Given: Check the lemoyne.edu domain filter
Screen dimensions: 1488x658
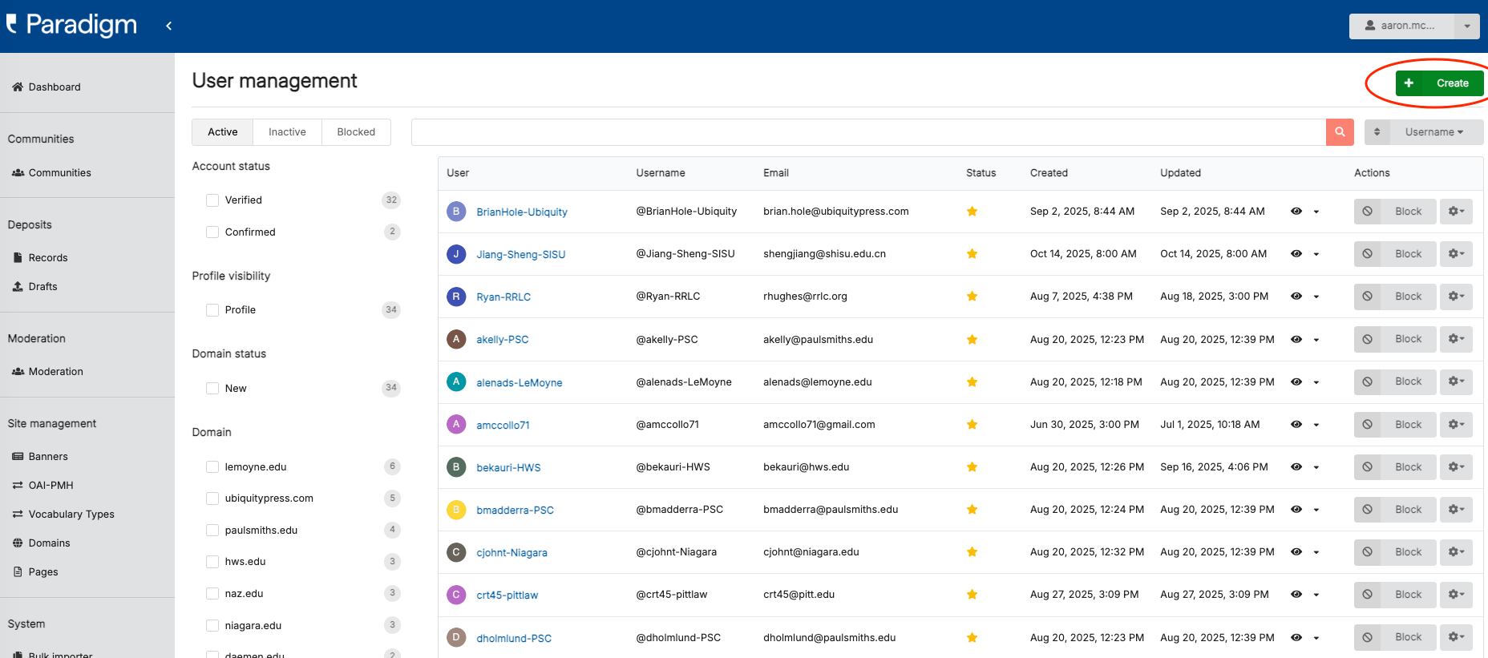Looking at the screenshot, I should coord(212,467).
